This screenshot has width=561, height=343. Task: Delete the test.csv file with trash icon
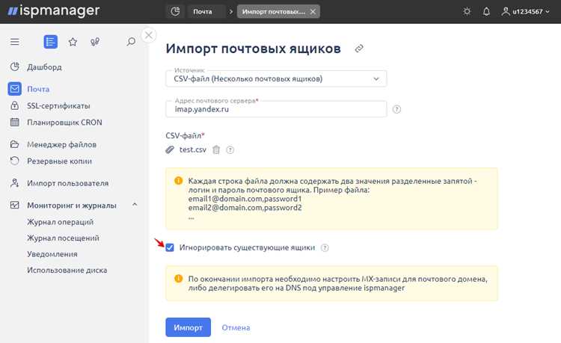pyautogui.click(x=216, y=149)
